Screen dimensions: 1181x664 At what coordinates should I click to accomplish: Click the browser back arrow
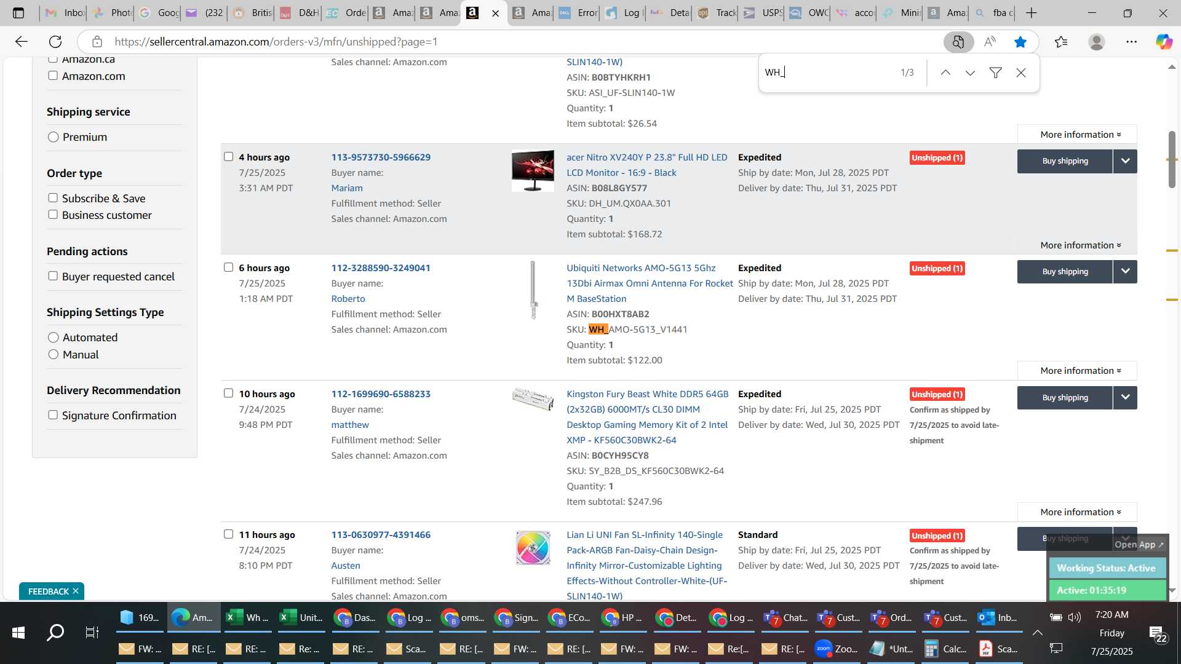click(x=22, y=42)
